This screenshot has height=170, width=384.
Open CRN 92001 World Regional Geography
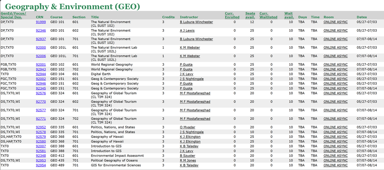(x=40, y=65)
